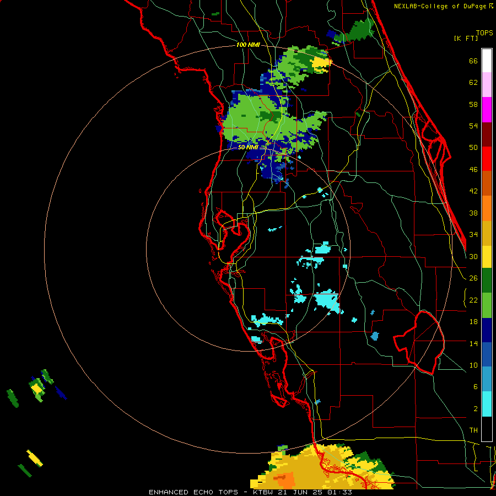Choose the burnt orange legend swatch
Image resolution: width=496 pixels, height=496 pixels.
pyautogui.click(x=487, y=184)
